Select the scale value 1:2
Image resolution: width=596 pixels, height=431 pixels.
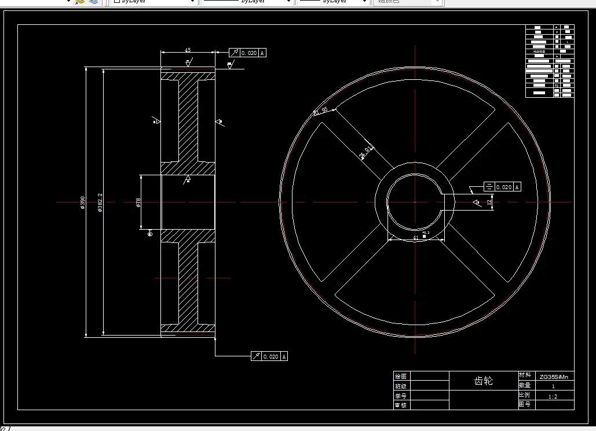pyautogui.click(x=553, y=396)
